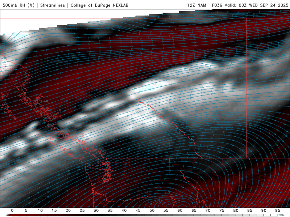Click 'Valid: 00Z WED SEP 24 2025' text
This screenshot has height=217, width=290.
256,5
